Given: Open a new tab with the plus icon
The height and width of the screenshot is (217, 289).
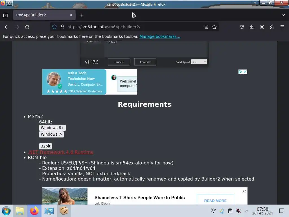Looking at the screenshot, I should click(x=82, y=15).
